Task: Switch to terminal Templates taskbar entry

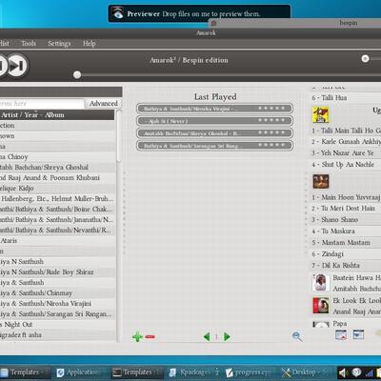Action: click(136, 372)
